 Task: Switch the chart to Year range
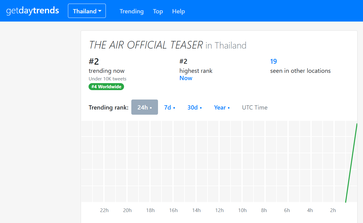point(222,107)
